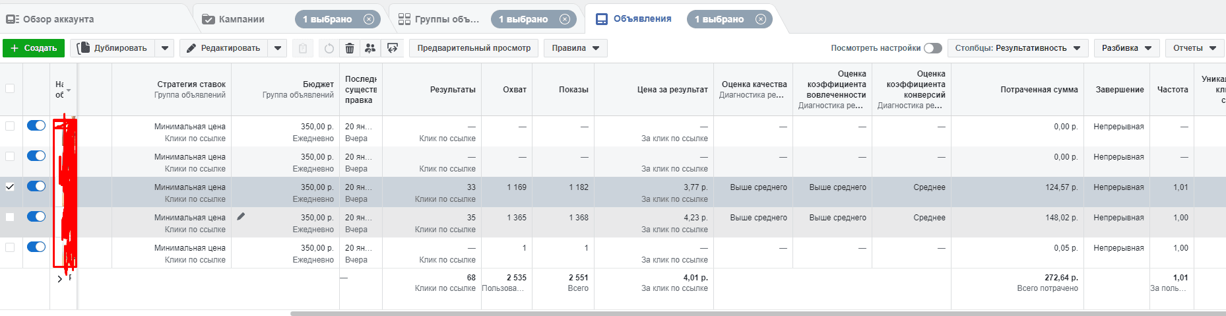Screen dimensions: 1226x316
Task: Click the trash delete icon in toolbar
Action: pyautogui.click(x=350, y=48)
